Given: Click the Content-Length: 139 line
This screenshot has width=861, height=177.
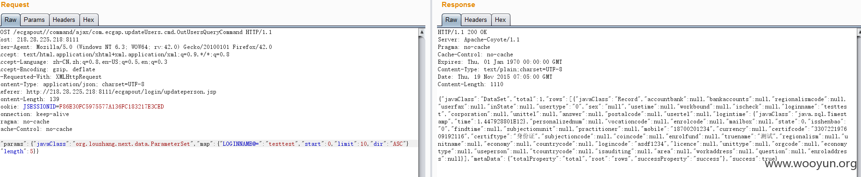Looking at the screenshot, I should [30, 99].
